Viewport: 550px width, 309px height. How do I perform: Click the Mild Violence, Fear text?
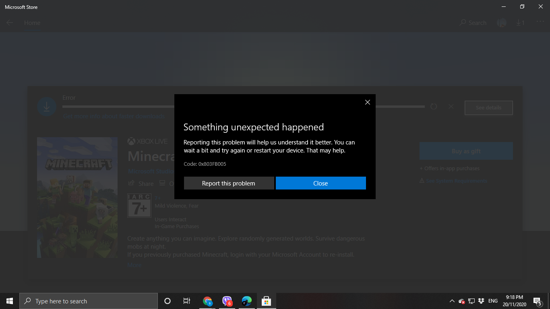tap(177, 206)
